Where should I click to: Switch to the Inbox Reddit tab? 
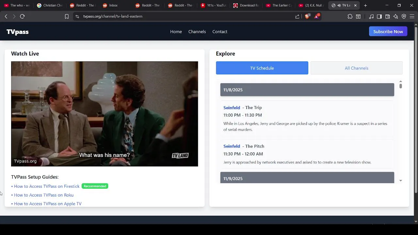[115, 5]
